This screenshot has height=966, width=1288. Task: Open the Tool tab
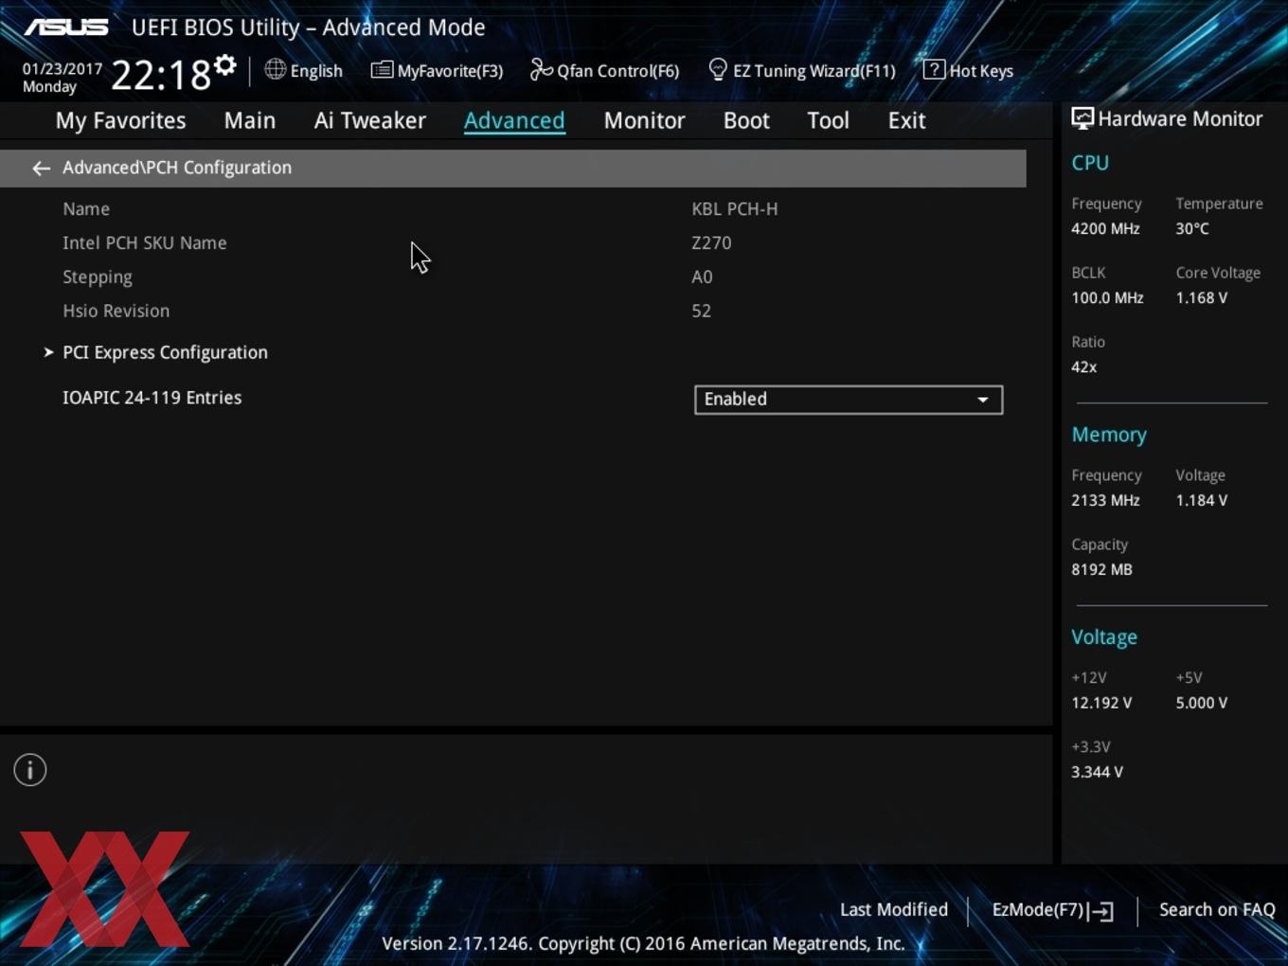click(828, 120)
